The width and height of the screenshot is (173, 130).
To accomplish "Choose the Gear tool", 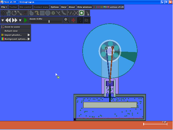I will pos(53,13).
